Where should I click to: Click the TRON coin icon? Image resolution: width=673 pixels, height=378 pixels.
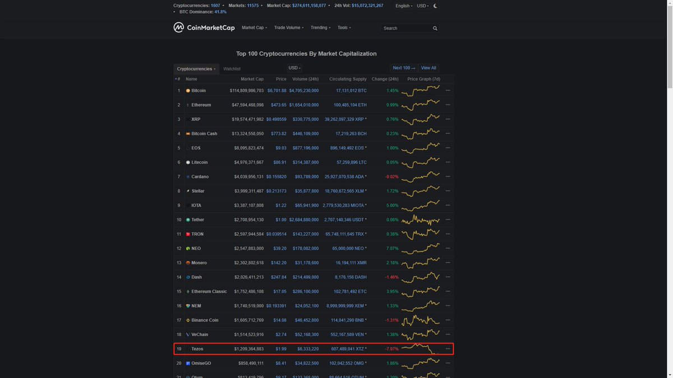click(x=188, y=234)
